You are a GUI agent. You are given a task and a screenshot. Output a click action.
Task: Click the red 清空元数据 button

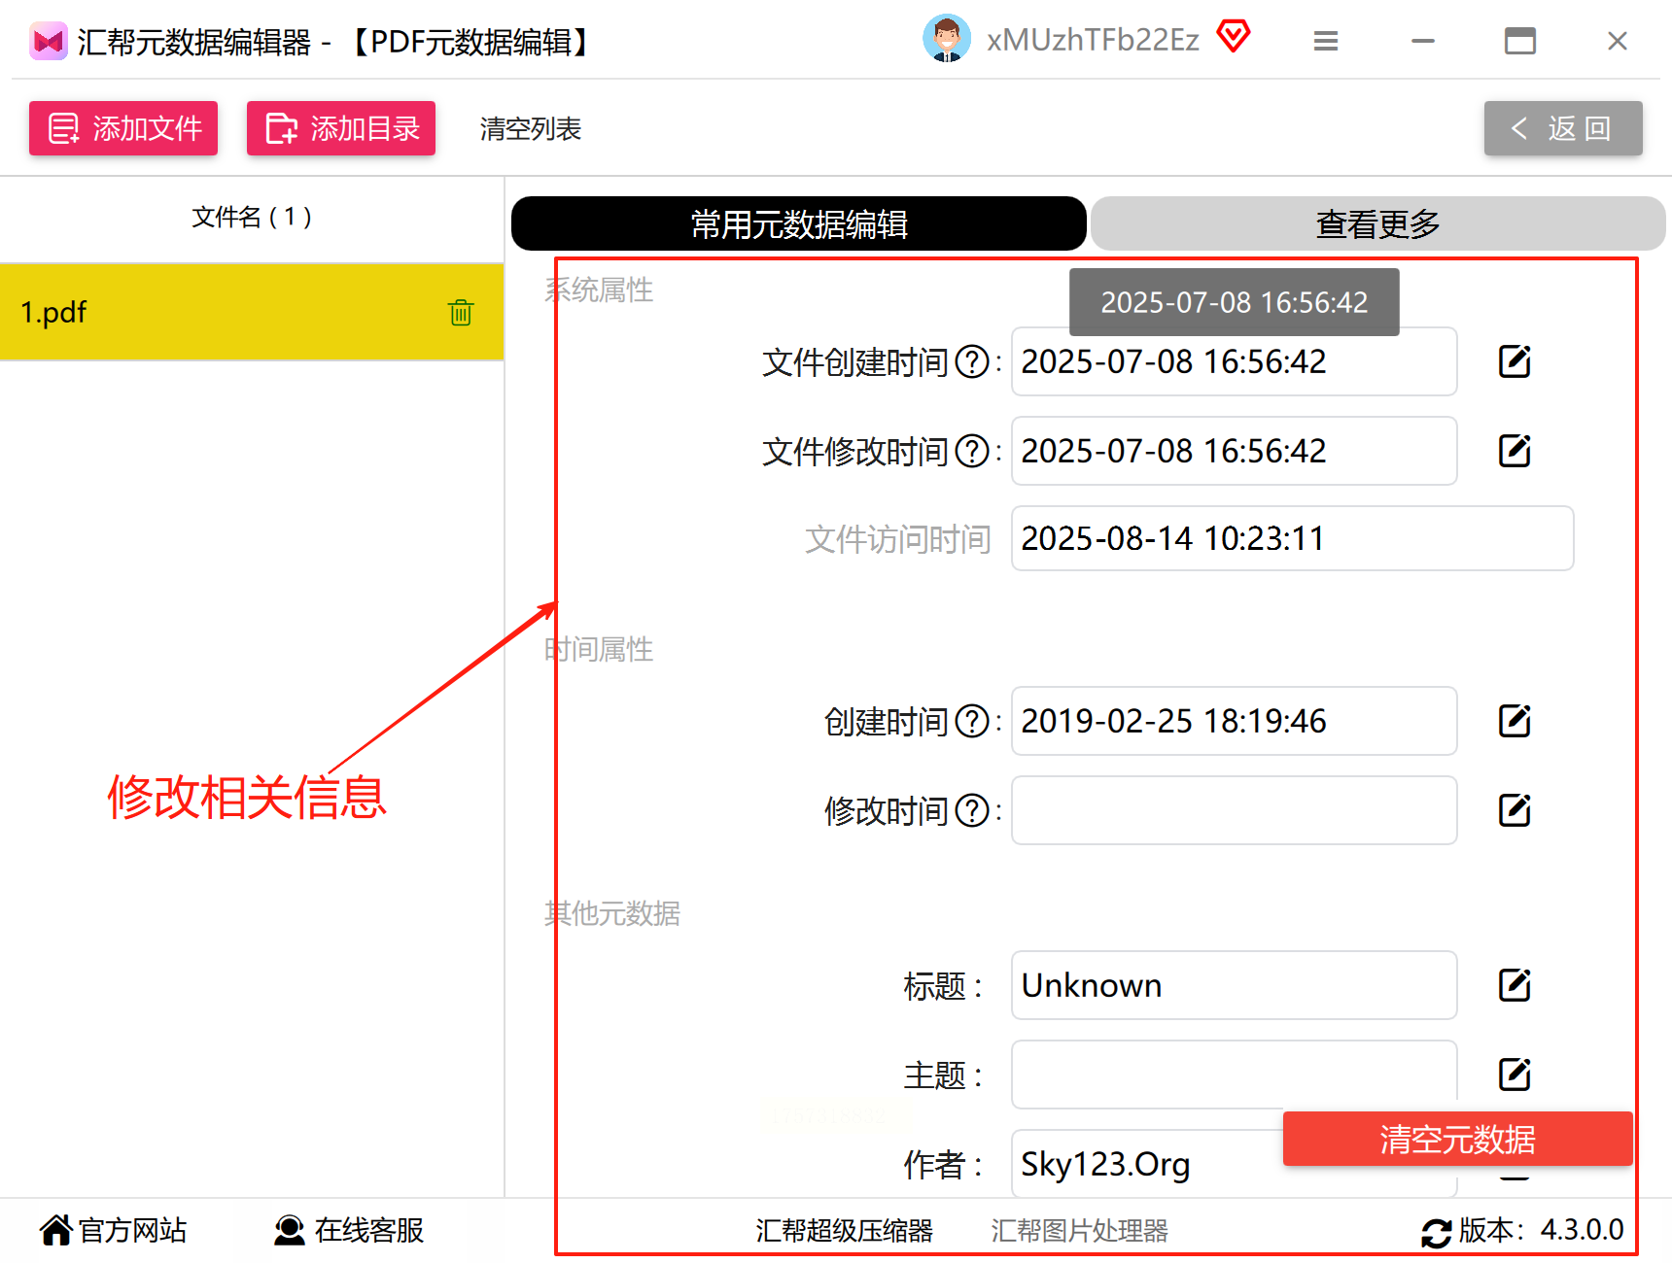coord(1457,1139)
